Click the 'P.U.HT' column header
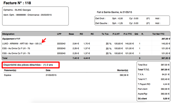172x103 pixels. [x=116, y=34]
